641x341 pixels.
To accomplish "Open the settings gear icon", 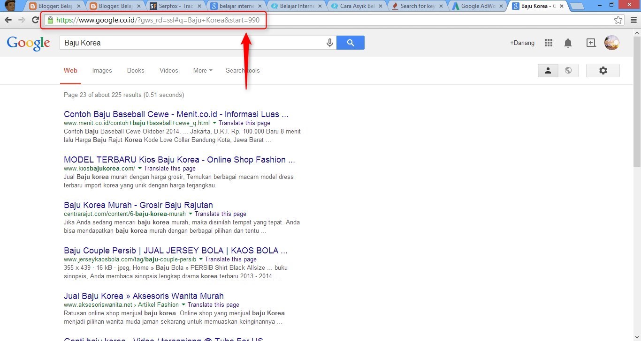I will coord(603,70).
